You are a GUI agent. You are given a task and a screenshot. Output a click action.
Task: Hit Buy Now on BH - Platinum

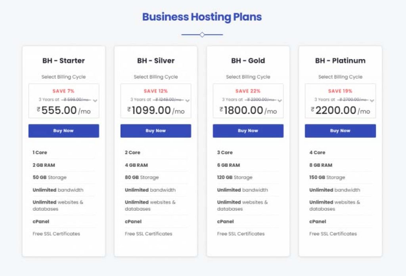[x=340, y=131]
